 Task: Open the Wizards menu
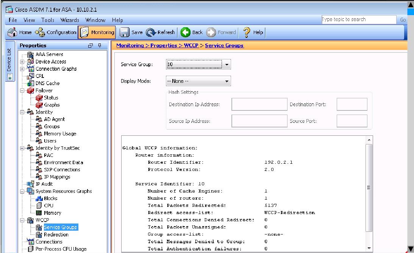pyautogui.click(x=70, y=20)
